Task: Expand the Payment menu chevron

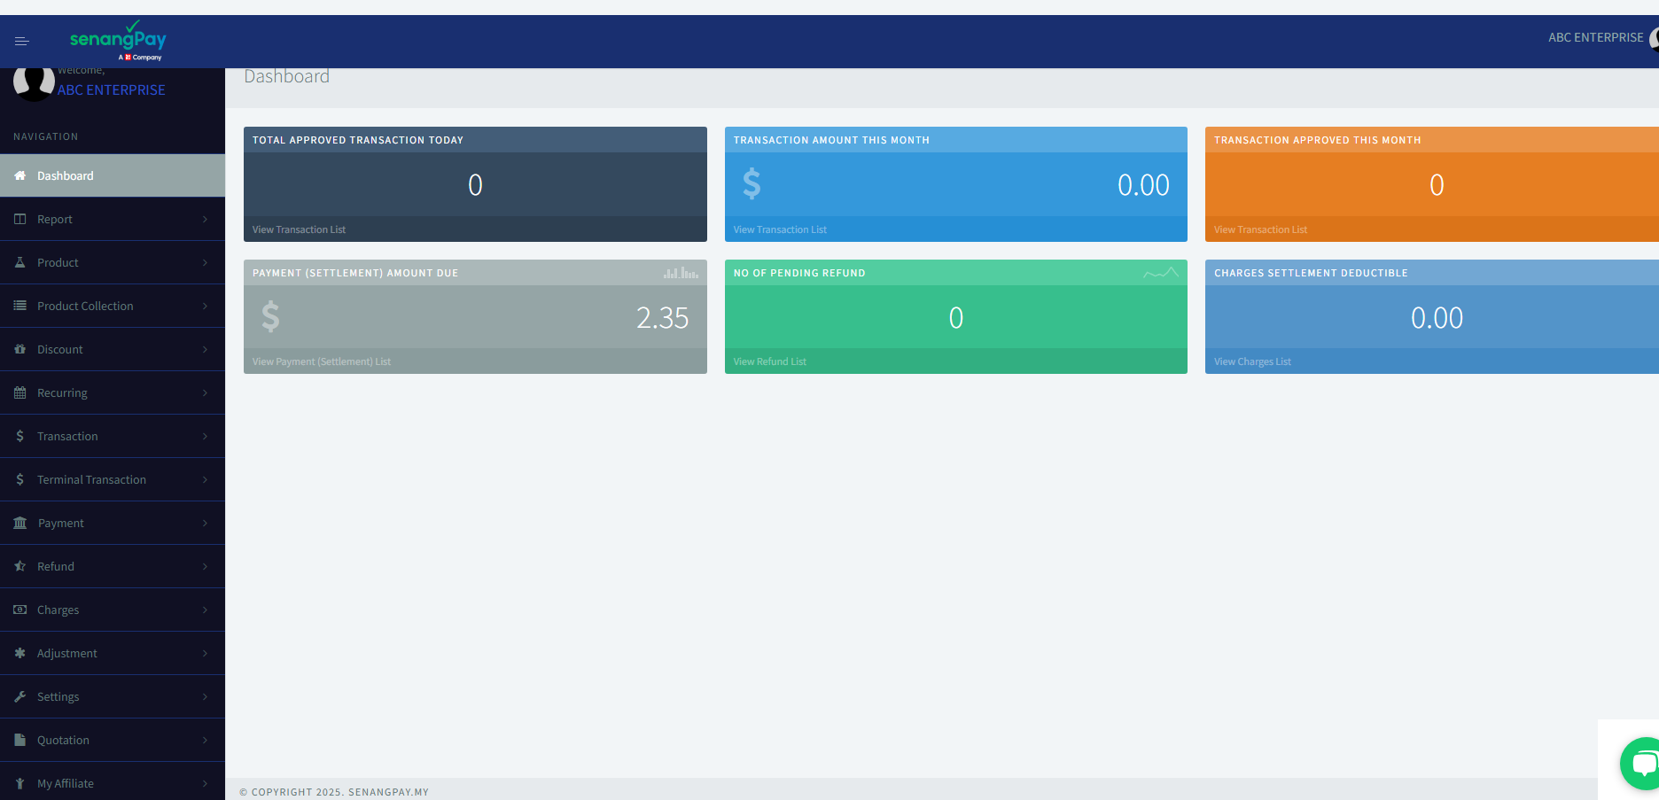Action: (x=205, y=523)
